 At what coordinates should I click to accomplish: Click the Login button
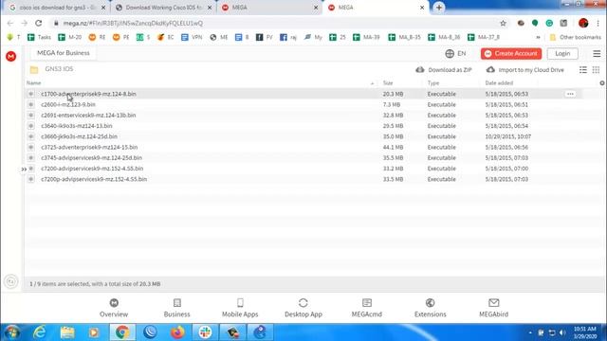point(562,54)
